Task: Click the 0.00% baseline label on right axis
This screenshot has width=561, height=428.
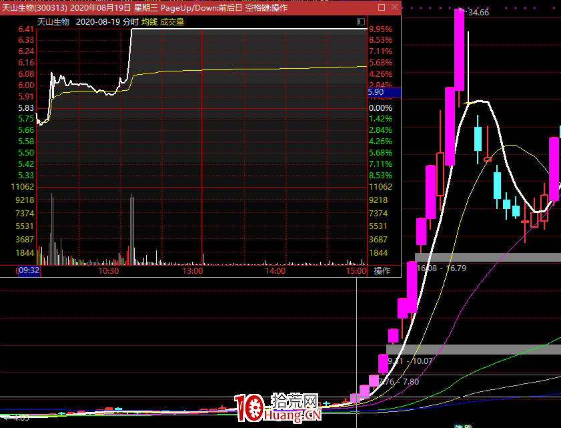Action: point(380,108)
